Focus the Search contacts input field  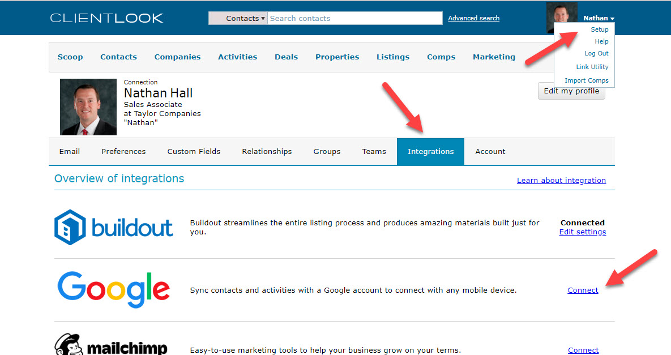[355, 18]
